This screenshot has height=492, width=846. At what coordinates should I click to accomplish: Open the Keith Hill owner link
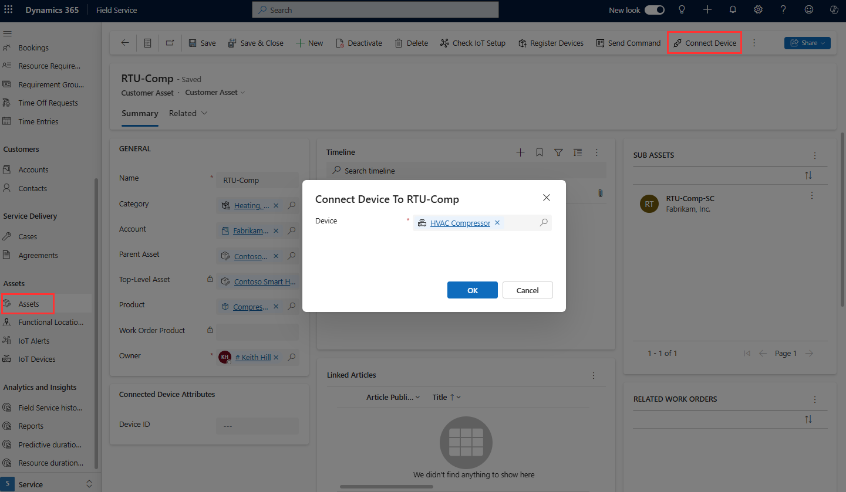point(253,357)
